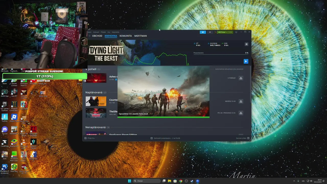
Task: Click the Stahování pozastaveno status
Action: tap(165, 138)
